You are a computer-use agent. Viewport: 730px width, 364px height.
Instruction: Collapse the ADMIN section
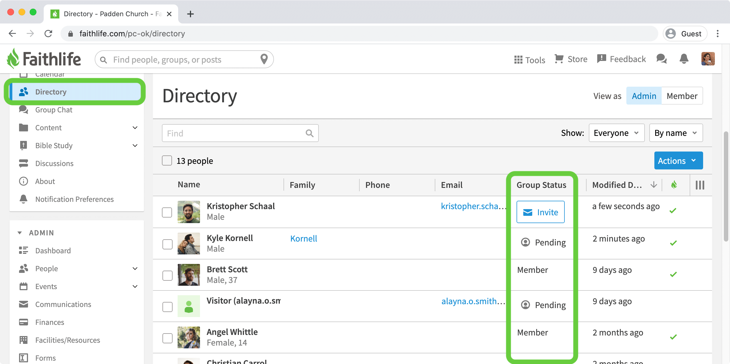pyautogui.click(x=20, y=233)
